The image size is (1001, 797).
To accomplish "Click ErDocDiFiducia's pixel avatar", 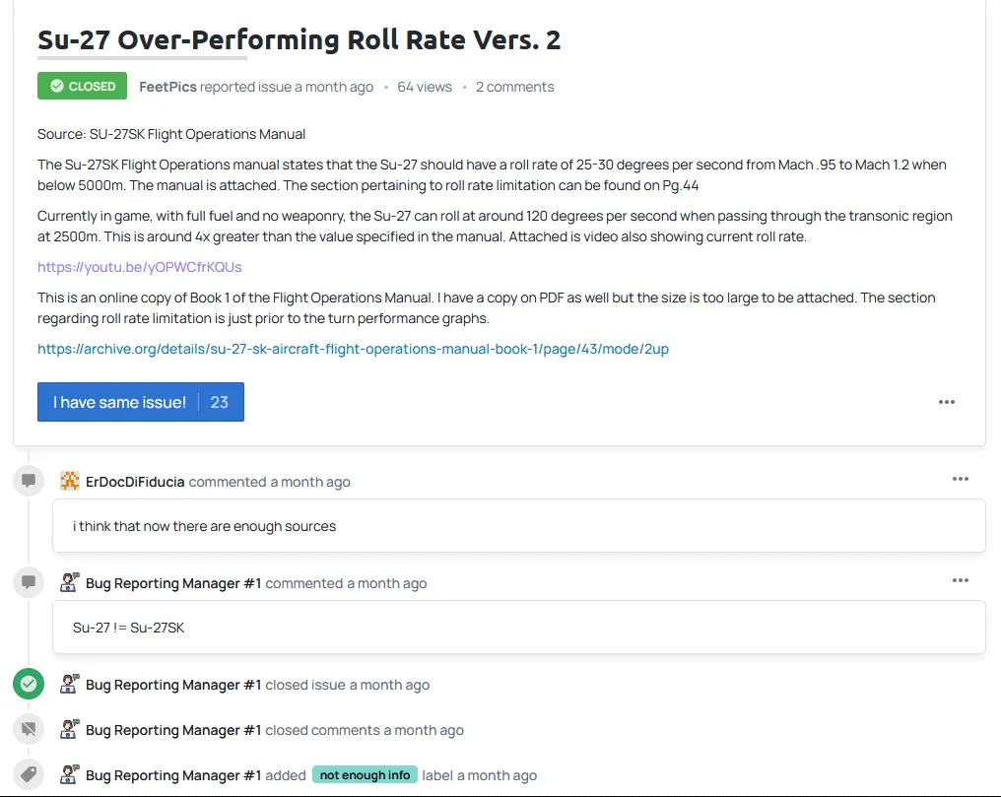I will point(69,482).
